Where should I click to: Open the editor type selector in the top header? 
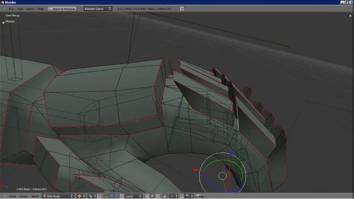pos(4,9)
